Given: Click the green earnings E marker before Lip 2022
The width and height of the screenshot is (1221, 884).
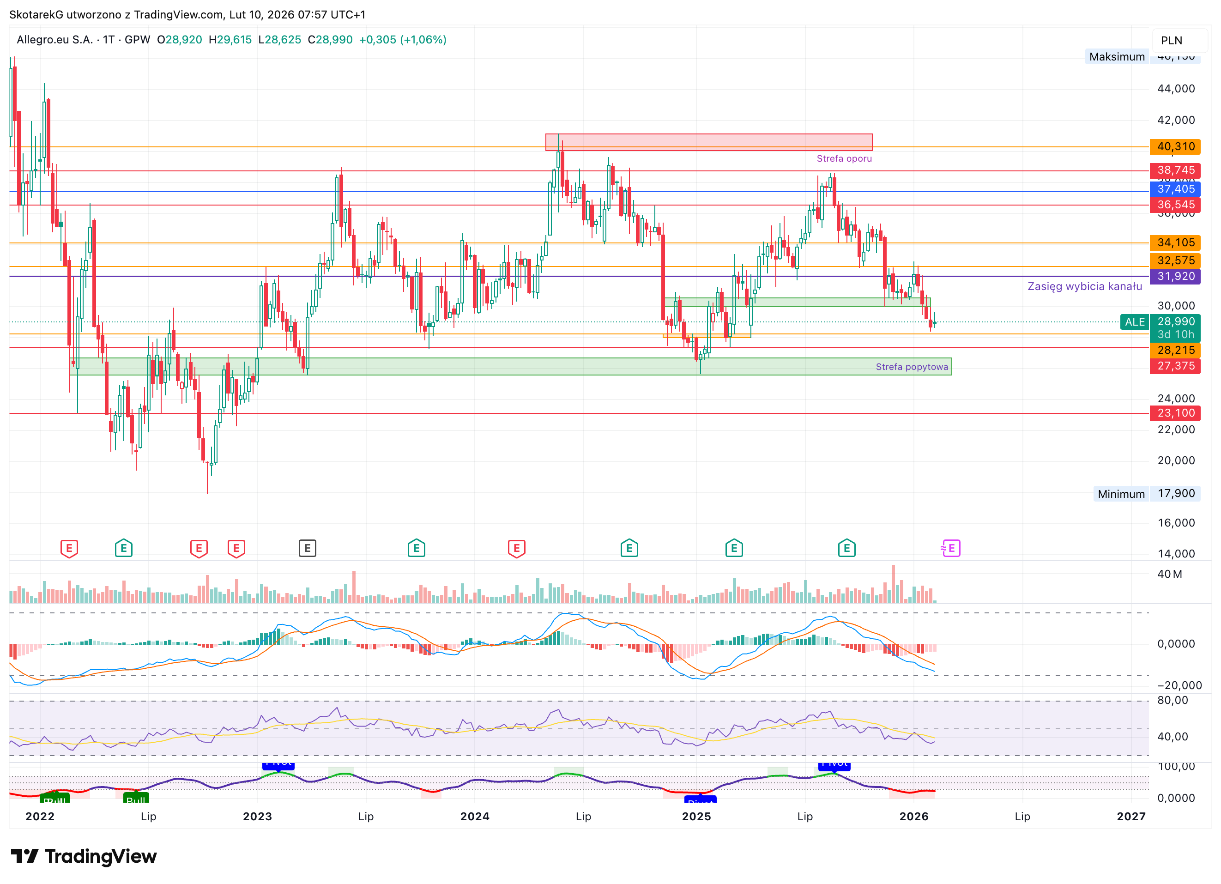Looking at the screenshot, I should (124, 548).
